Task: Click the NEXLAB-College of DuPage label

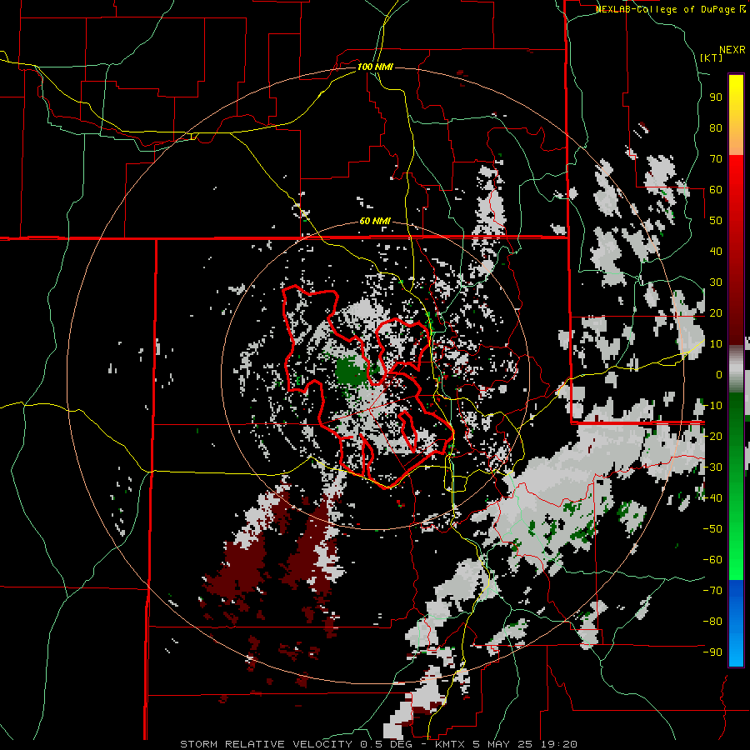Action: pyautogui.click(x=670, y=9)
